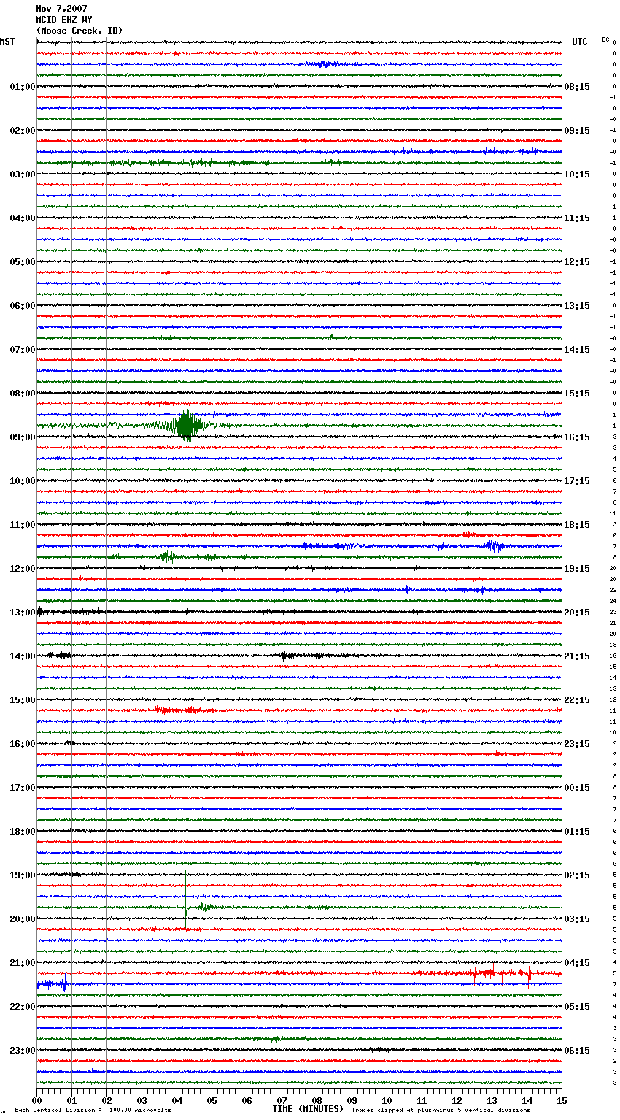Click the "08:15" UTC time label
This screenshot has width=620, height=1120.
tap(577, 87)
